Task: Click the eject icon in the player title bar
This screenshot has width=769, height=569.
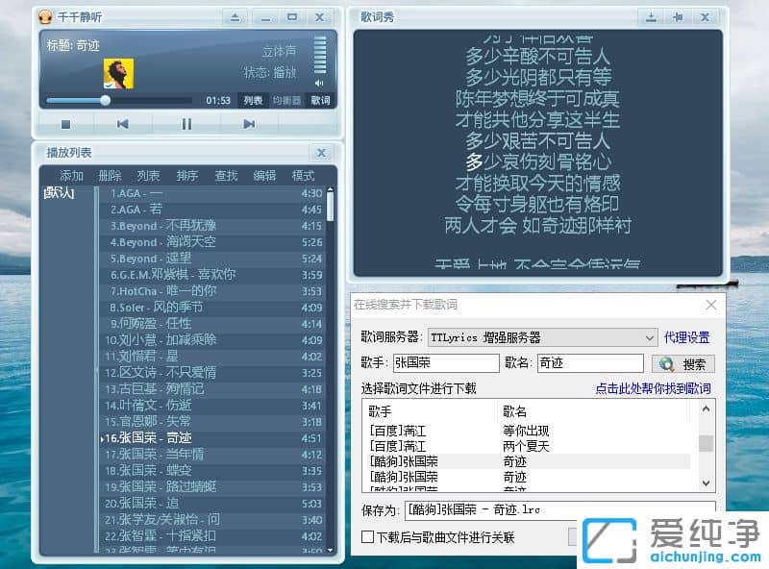Action: [236, 17]
